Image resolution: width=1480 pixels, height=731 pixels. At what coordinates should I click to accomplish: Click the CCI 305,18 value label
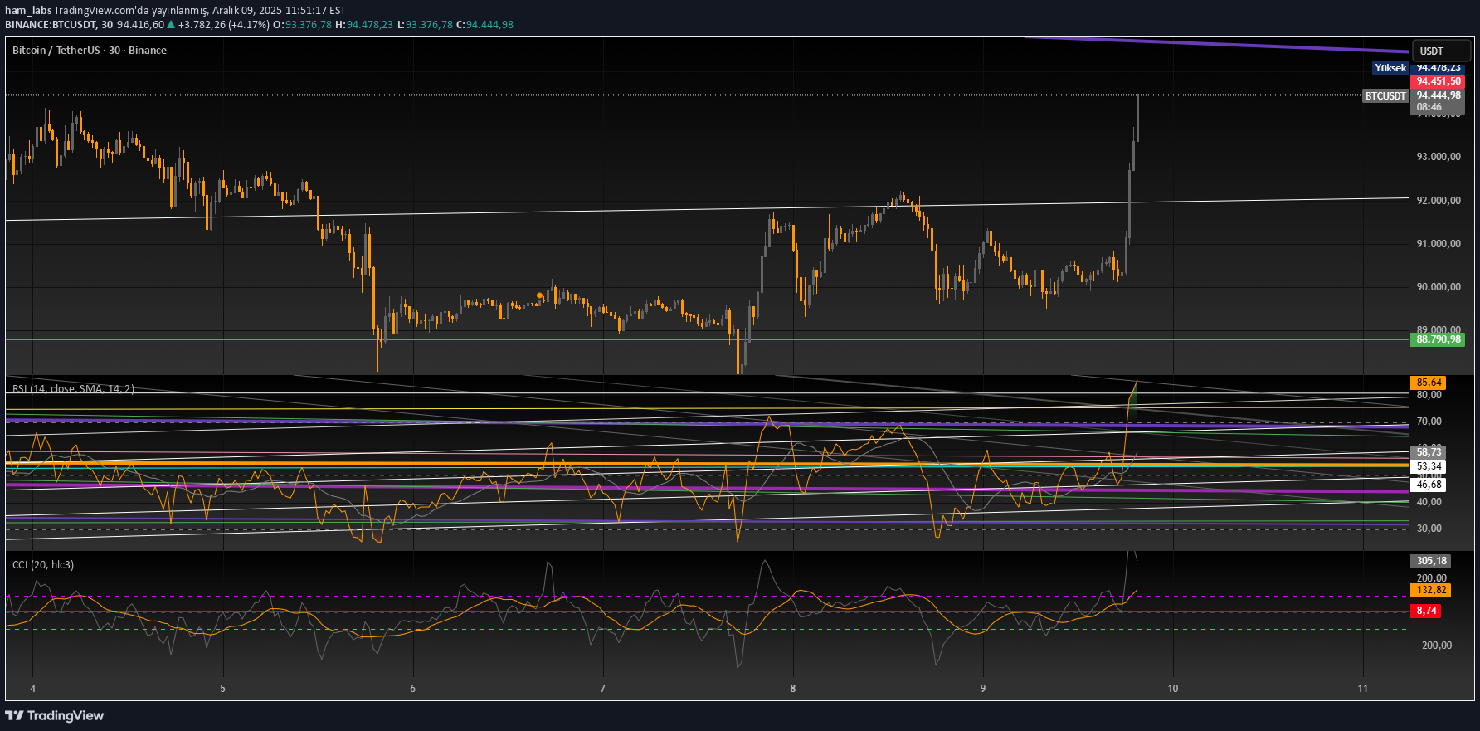(1431, 561)
